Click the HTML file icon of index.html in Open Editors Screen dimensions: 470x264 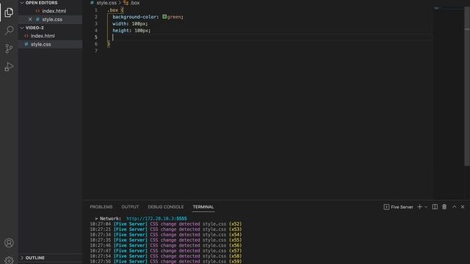coord(37,11)
